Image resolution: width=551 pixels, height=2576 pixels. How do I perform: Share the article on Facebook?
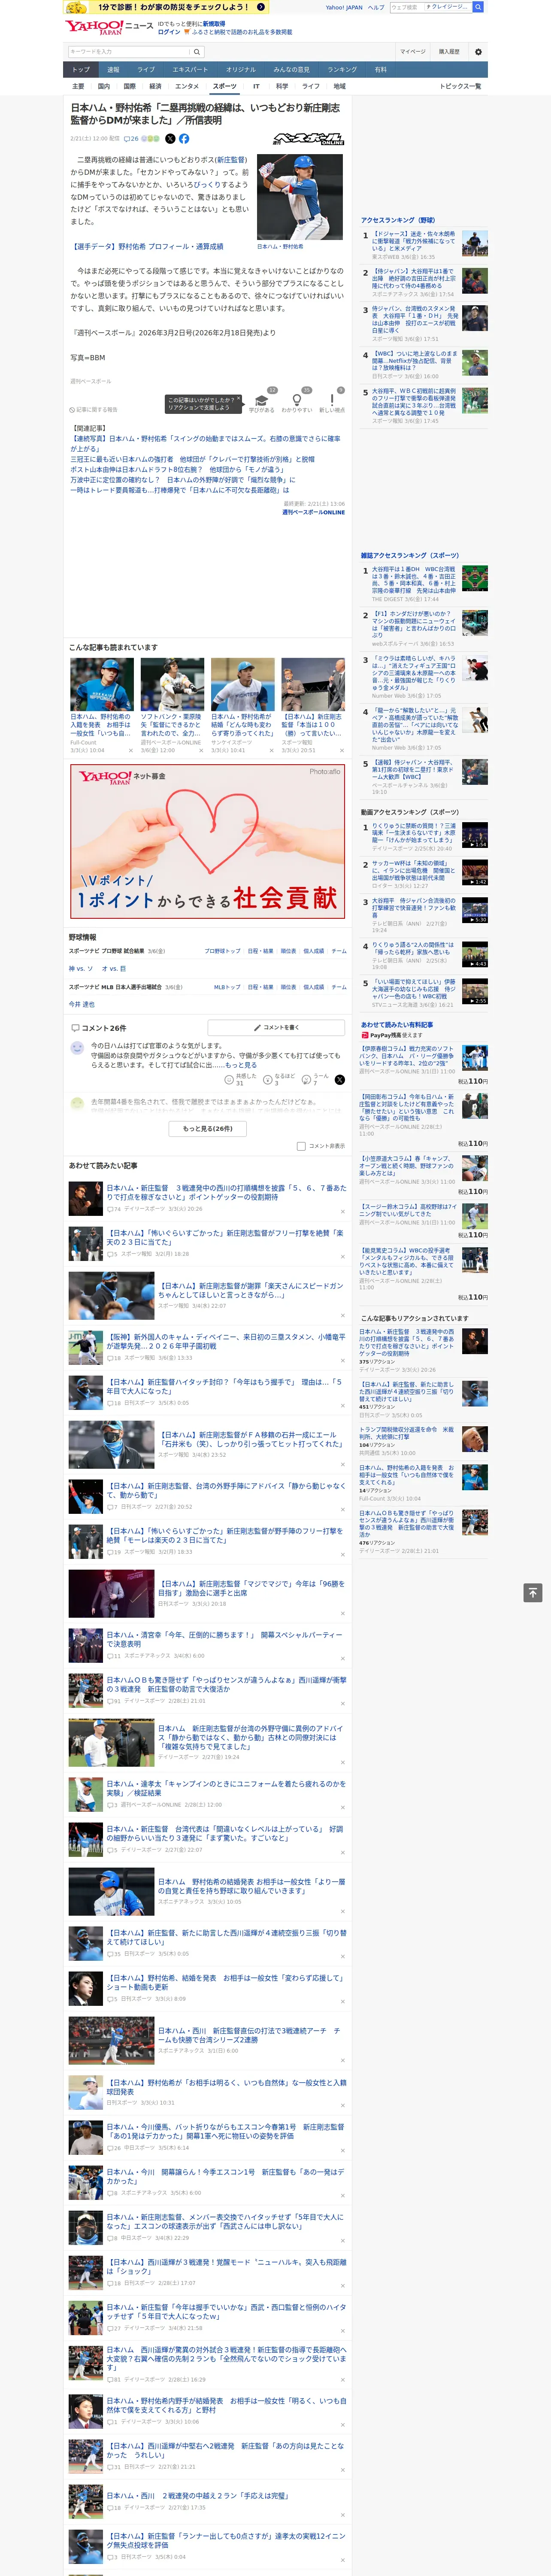click(184, 139)
